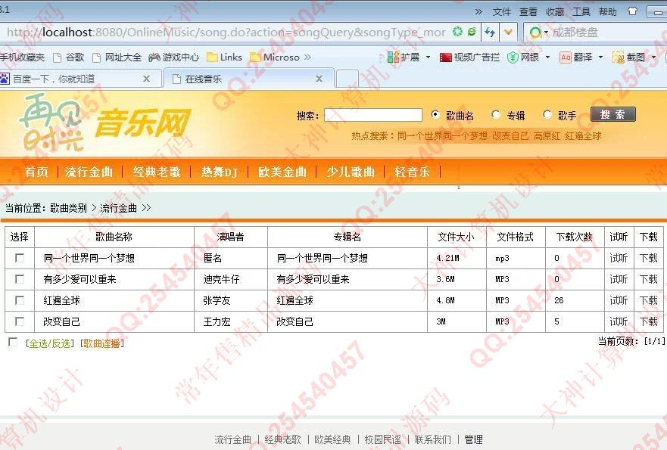667x450 pixels.
Task: Open 热舞DJ in navigation bar
Action: 219,172
